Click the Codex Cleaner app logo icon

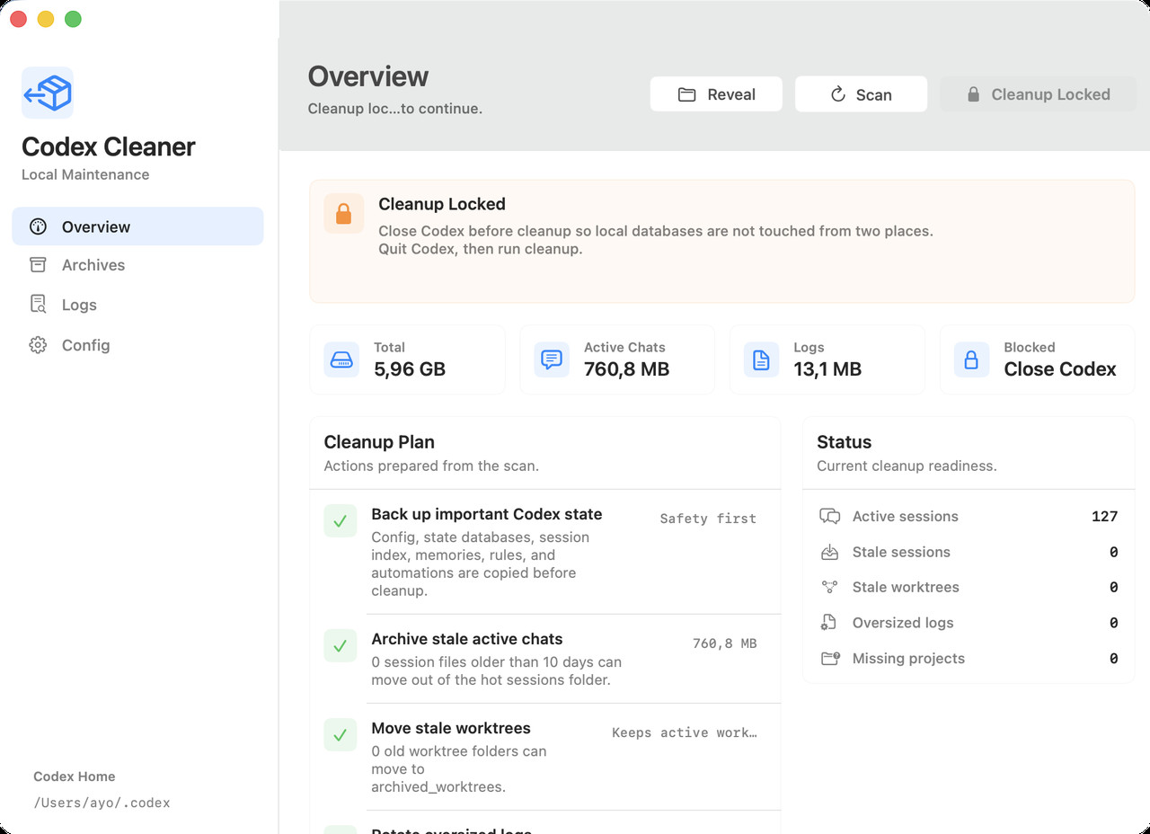48,93
